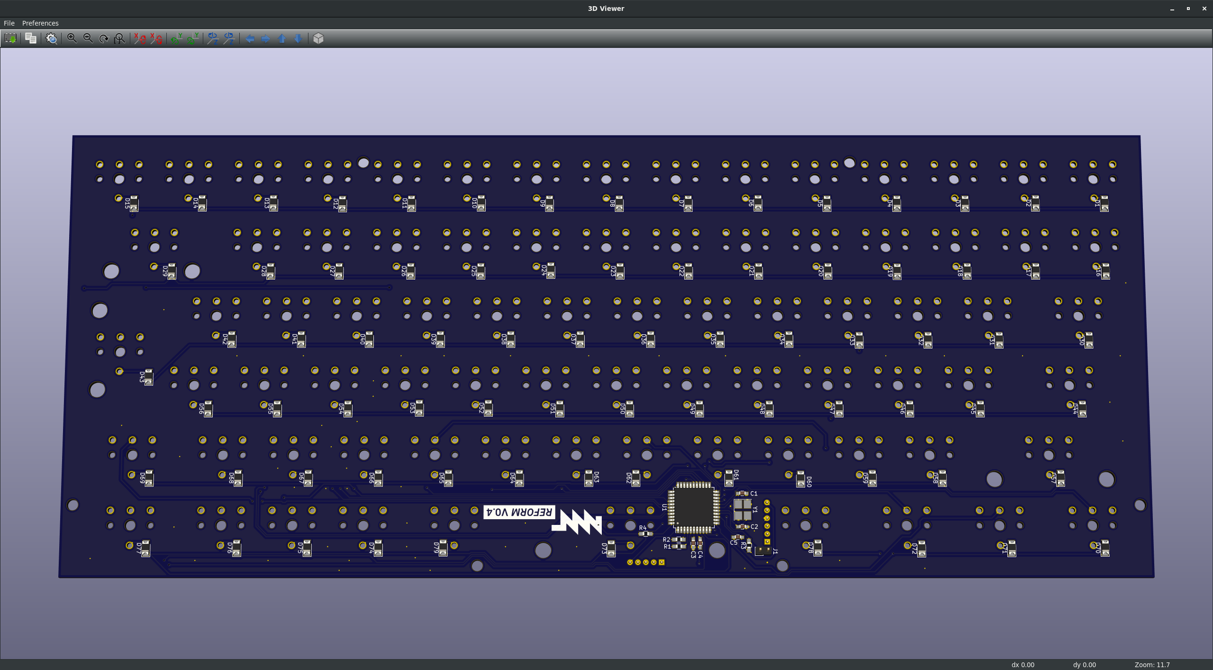Move the view down with the blue arrow
This screenshot has height=670, width=1213.
tap(298, 38)
